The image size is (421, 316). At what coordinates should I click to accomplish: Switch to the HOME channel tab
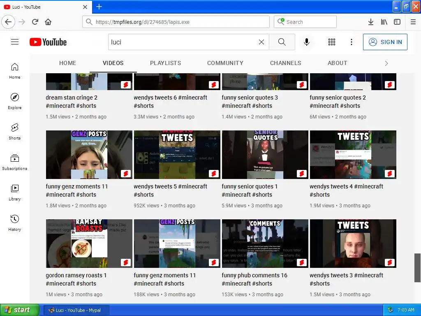coord(68,63)
